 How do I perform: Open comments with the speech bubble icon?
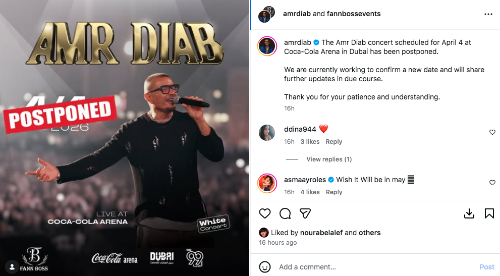285,213
